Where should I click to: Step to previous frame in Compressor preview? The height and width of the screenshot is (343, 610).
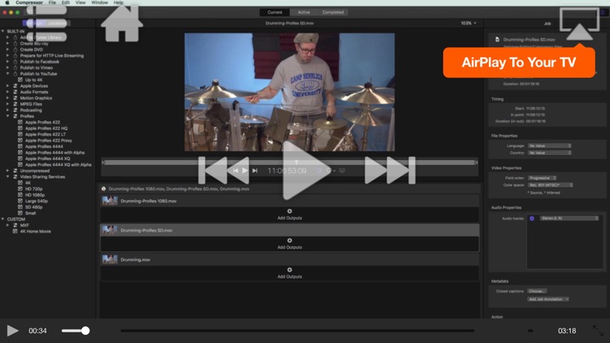tap(235, 171)
